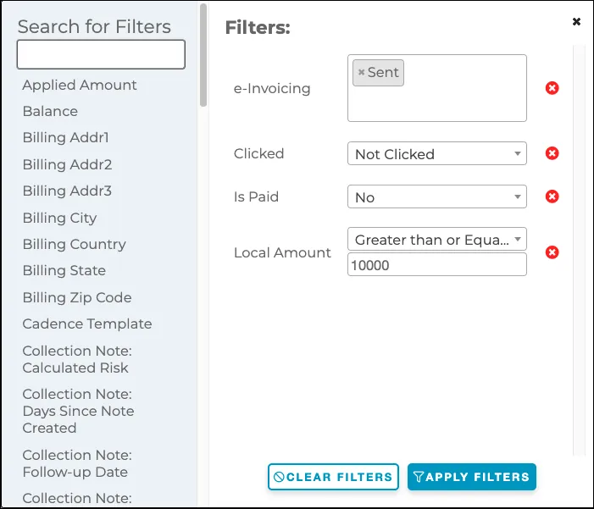
Task: Choose the Balance filter option
Action: pos(50,111)
